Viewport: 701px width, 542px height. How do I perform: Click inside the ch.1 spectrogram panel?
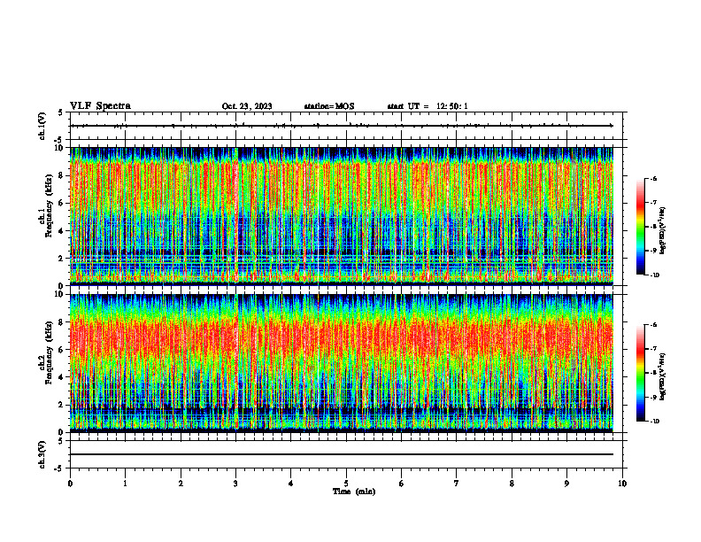[x=342, y=216]
